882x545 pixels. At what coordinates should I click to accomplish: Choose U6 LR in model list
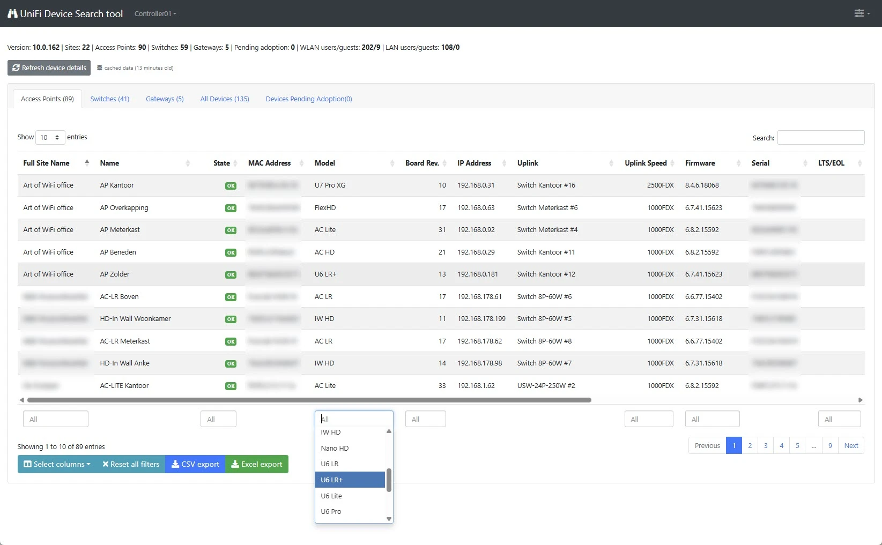(350, 464)
